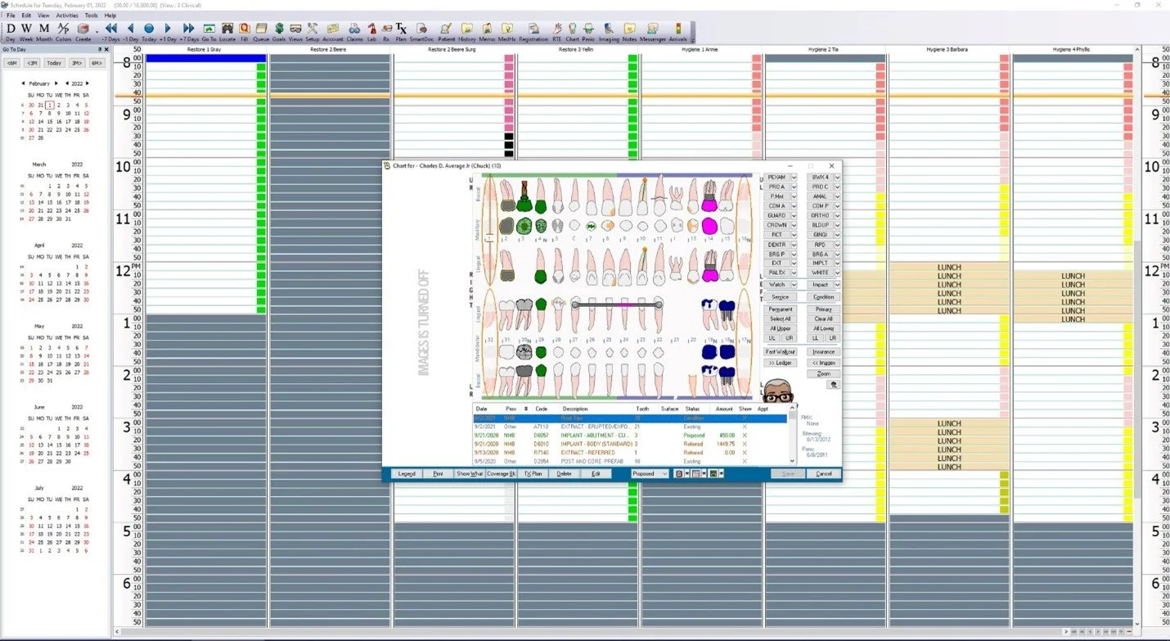1170x641 pixels.
Task: Open the Coverage Bk button
Action: (502, 473)
